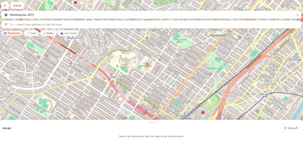Focus the To destination search field
Screen dimensions: 303x144
(151, 24)
